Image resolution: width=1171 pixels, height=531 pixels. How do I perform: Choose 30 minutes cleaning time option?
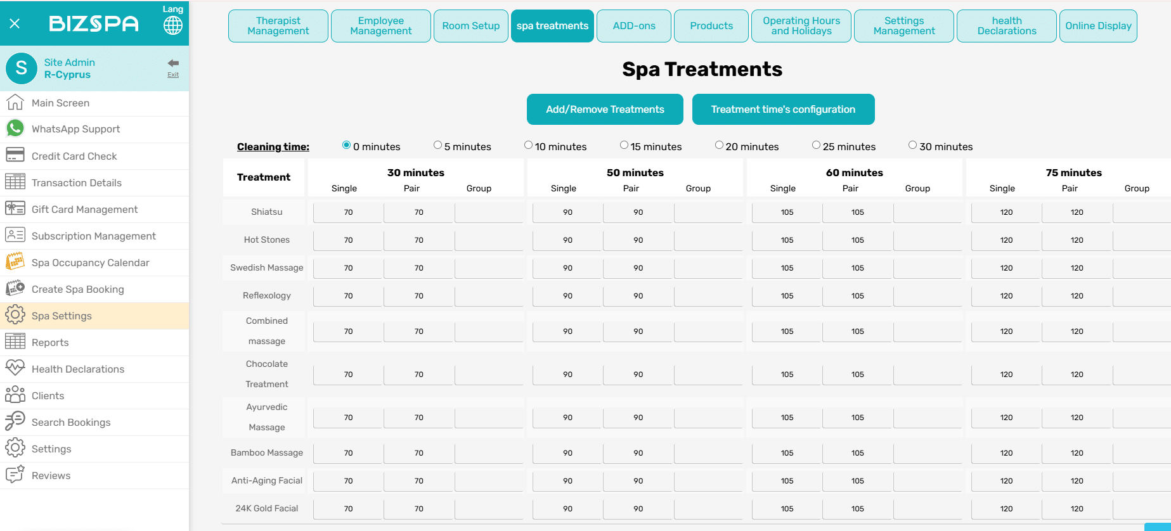pyautogui.click(x=912, y=145)
